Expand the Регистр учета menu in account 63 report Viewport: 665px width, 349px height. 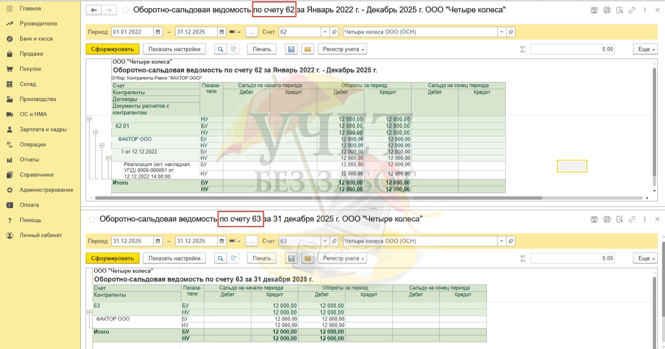pos(342,258)
